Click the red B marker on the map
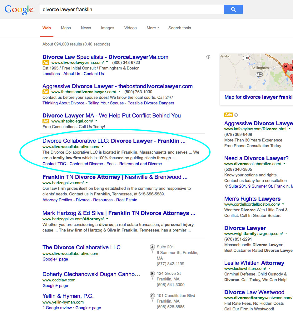Screen dimensions: 293x311 coord(286,68)
